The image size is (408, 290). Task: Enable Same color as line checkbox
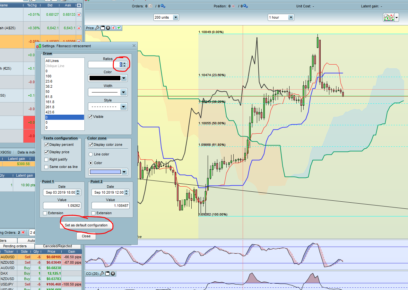click(x=47, y=167)
